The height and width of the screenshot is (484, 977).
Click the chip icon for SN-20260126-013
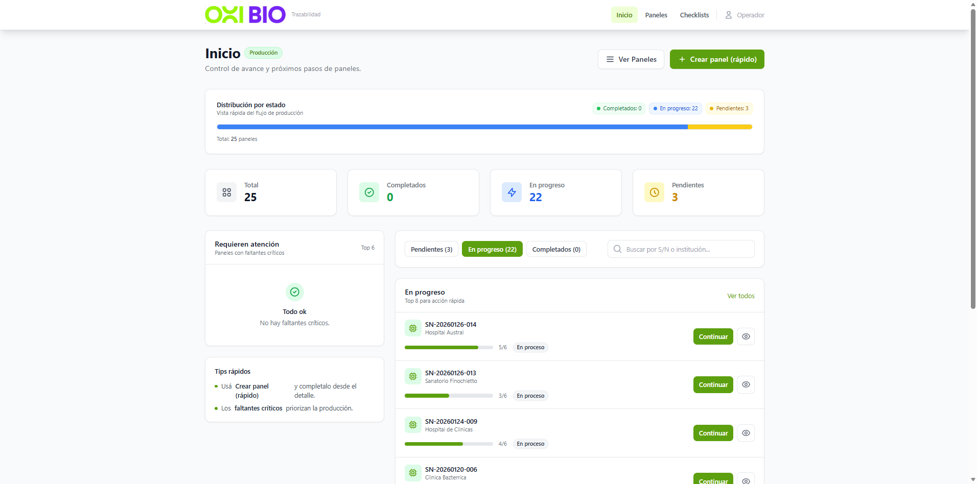coord(413,376)
